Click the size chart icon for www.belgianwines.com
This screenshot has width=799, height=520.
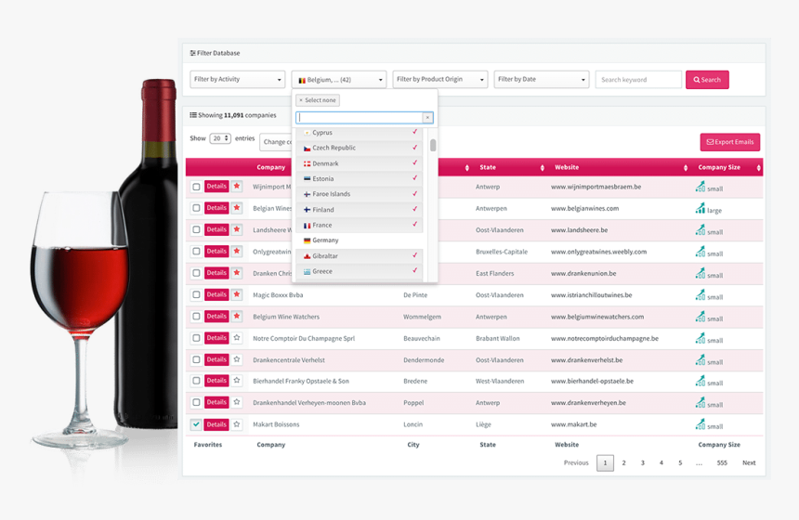coord(701,209)
